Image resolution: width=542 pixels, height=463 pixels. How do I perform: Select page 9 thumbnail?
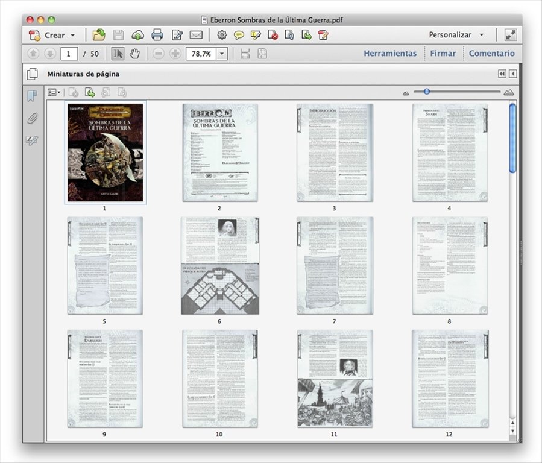[105, 379]
